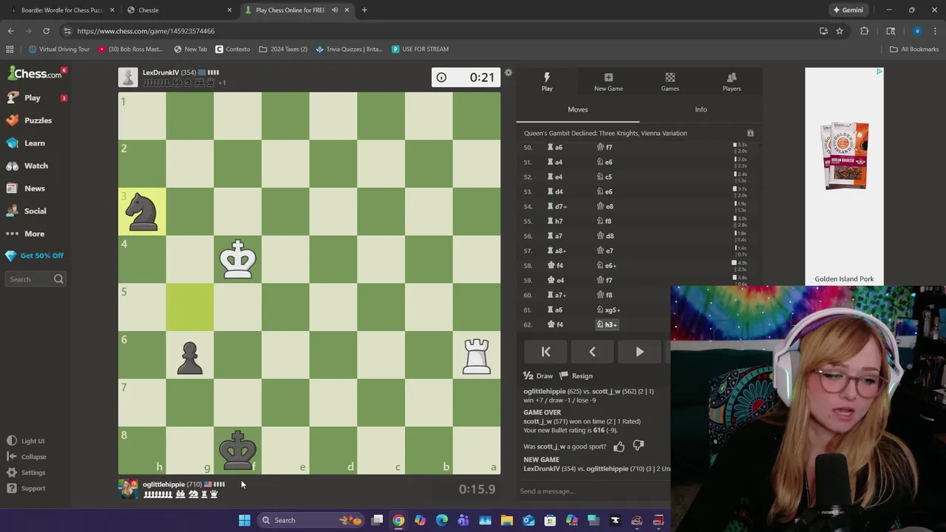This screenshot has height=532, width=946.
Task: Click the opening name Queen's Gambit Declined
Action: (x=605, y=133)
